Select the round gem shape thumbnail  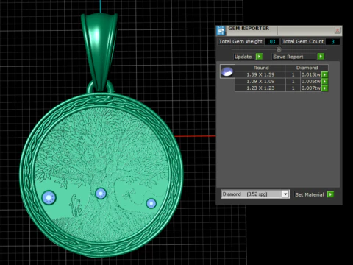click(227, 71)
